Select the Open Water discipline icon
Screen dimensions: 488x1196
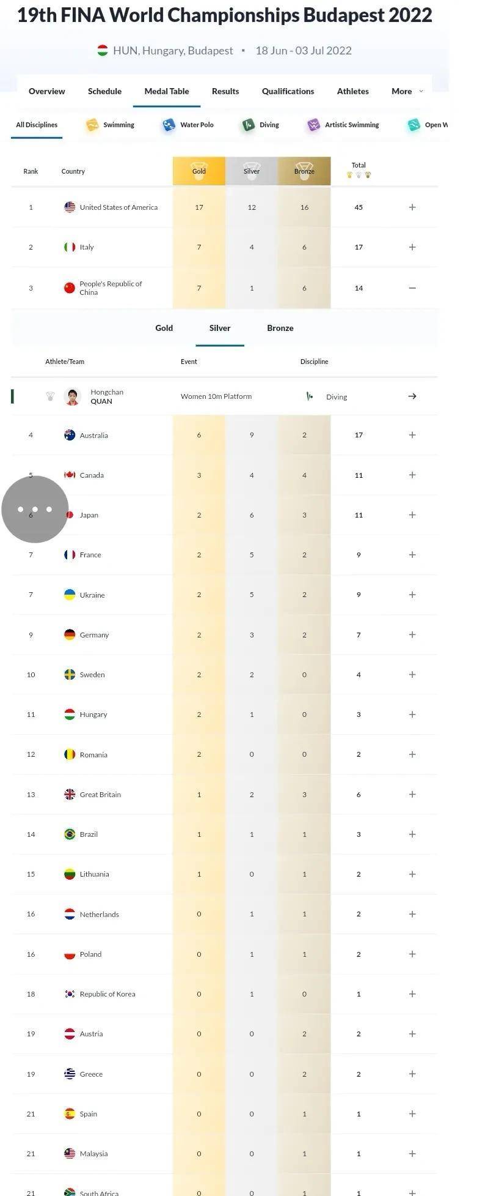pyautogui.click(x=413, y=125)
